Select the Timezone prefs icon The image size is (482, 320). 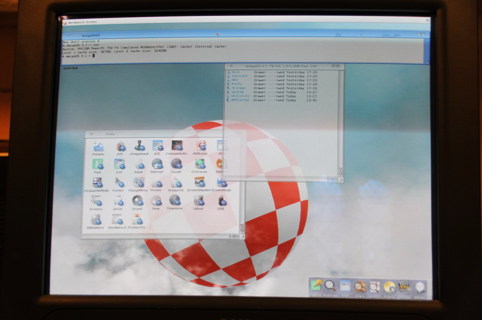pos(175,203)
